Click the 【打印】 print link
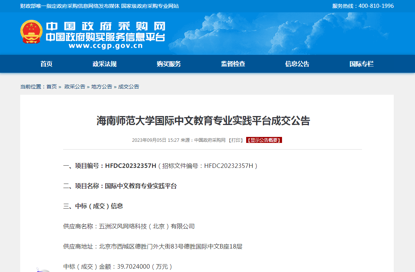The height and width of the screenshot is (272, 415). [x=236, y=140]
